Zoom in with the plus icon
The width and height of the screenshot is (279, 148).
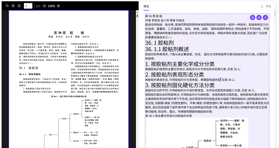coord(58,6)
